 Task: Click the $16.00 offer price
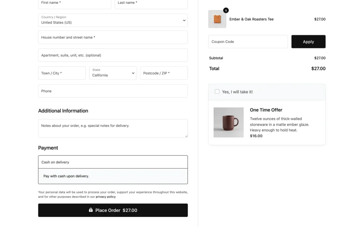(256, 136)
